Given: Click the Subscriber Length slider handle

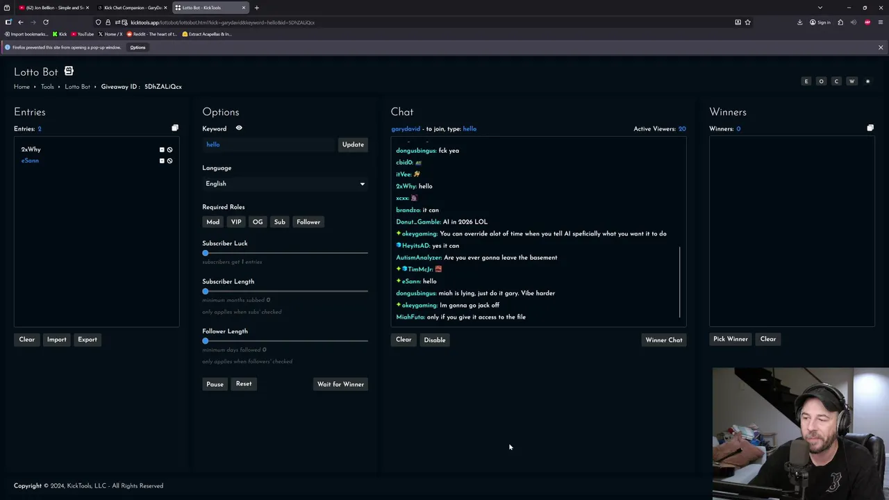Looking at the screenshot, I should [x=206, y=292].
